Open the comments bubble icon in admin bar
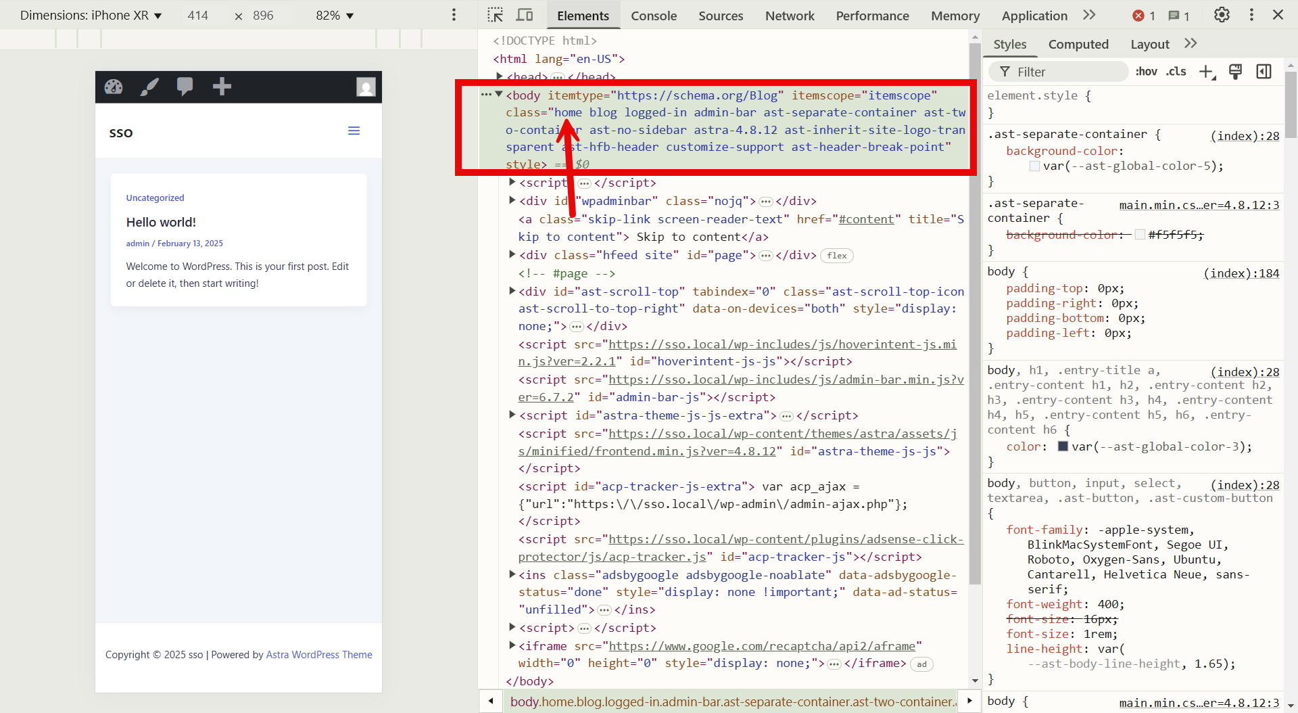Image resolution: width=1298 pixels, height=713 pixels. pyautogui.click(x=185, y=87)
